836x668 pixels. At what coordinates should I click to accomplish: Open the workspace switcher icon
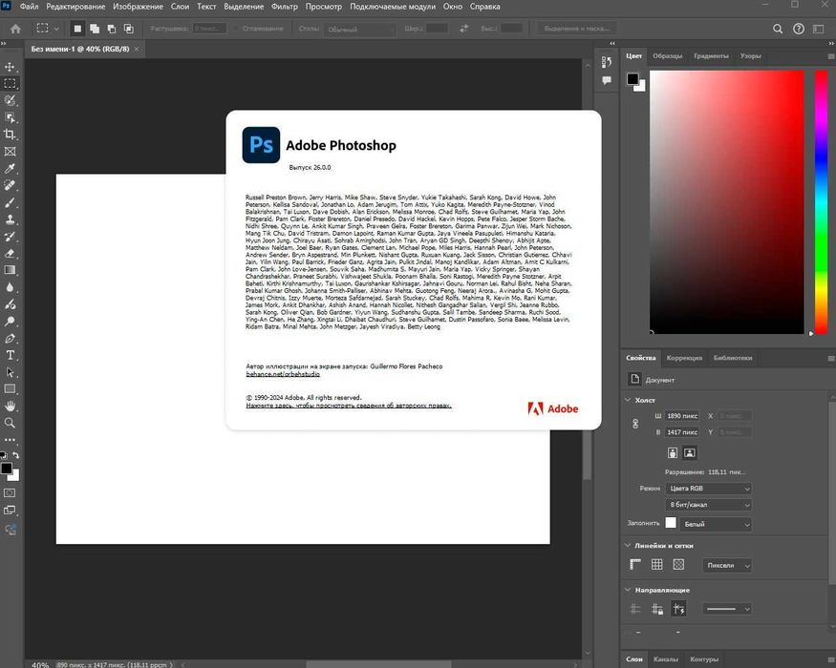click(819, 29)
